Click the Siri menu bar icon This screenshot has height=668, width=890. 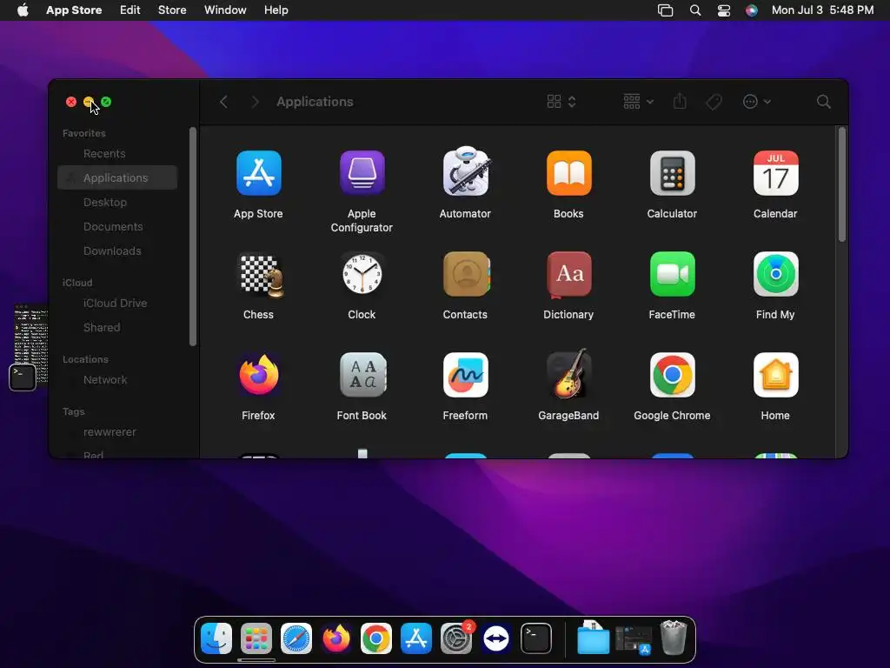[x=752, y=10]
